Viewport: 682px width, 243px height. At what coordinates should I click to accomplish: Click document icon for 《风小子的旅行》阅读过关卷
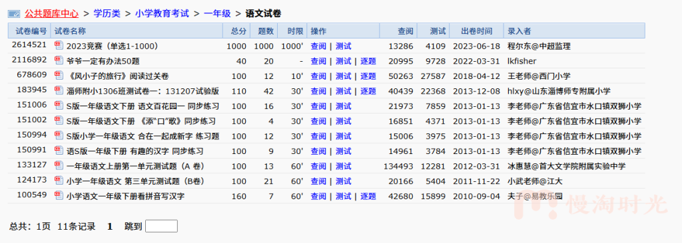(59, 76)
